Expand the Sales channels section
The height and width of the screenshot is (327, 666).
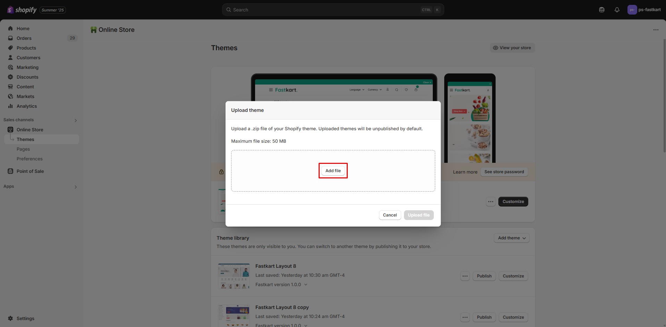(76, 121)
